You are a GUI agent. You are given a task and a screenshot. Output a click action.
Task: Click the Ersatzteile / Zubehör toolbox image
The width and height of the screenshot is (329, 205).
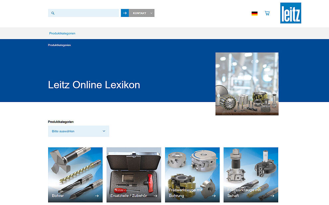133,169
